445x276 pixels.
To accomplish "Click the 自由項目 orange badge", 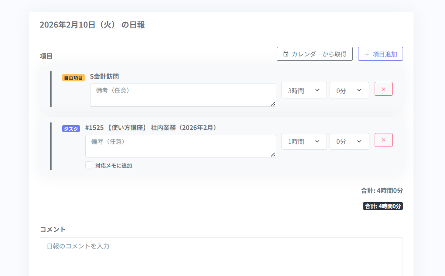I will [73, 77].
